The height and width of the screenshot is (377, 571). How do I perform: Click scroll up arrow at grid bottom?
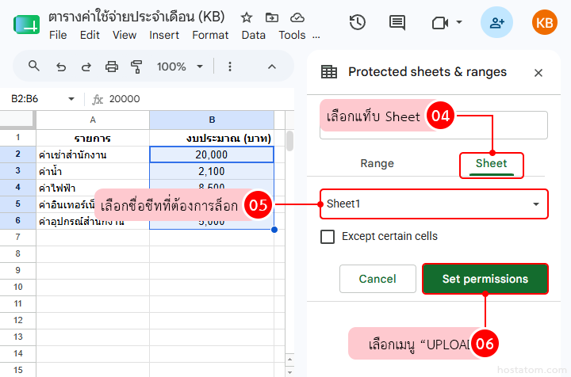pyautogui.click(x=290, y=360)
